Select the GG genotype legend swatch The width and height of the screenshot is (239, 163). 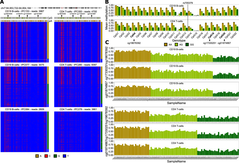point(187,44)
